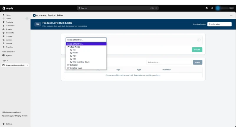Image resolution: width=236 pixels, height=132 pixels.
Task: Click the Type column header
Action: [139, 70]
